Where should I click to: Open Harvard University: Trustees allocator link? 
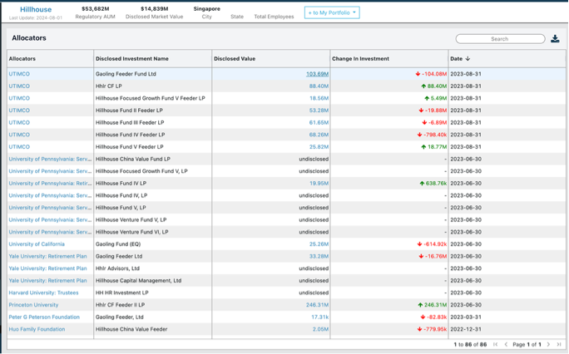(43, 293)
